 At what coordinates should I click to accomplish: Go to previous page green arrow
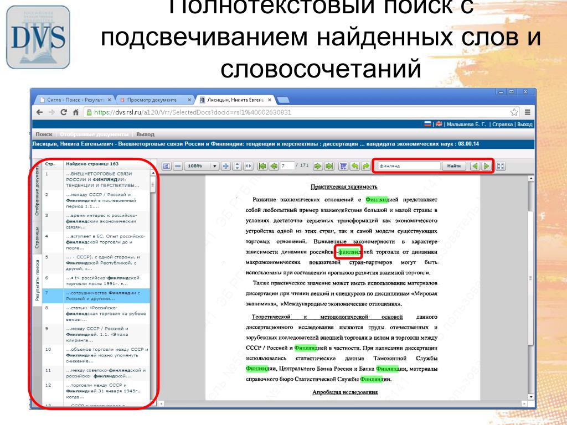pyautogui.click(x=274, y=166)
